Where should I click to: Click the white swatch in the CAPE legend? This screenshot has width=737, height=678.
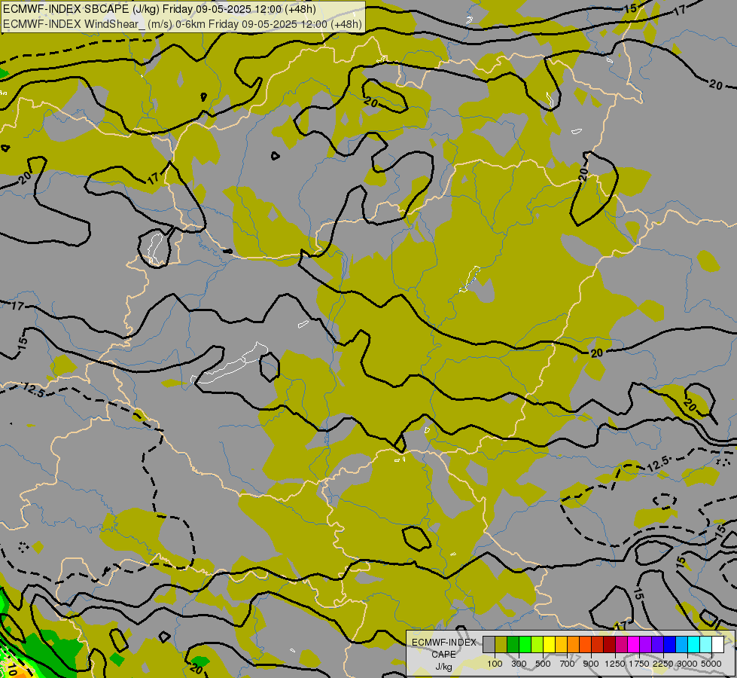click(x=717, y=644)
